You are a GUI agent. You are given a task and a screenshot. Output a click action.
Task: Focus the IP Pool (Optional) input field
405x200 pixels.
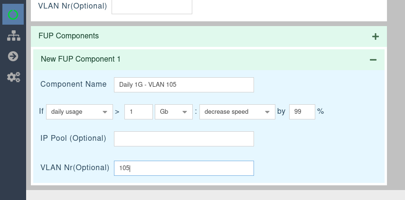click(184, 139)
